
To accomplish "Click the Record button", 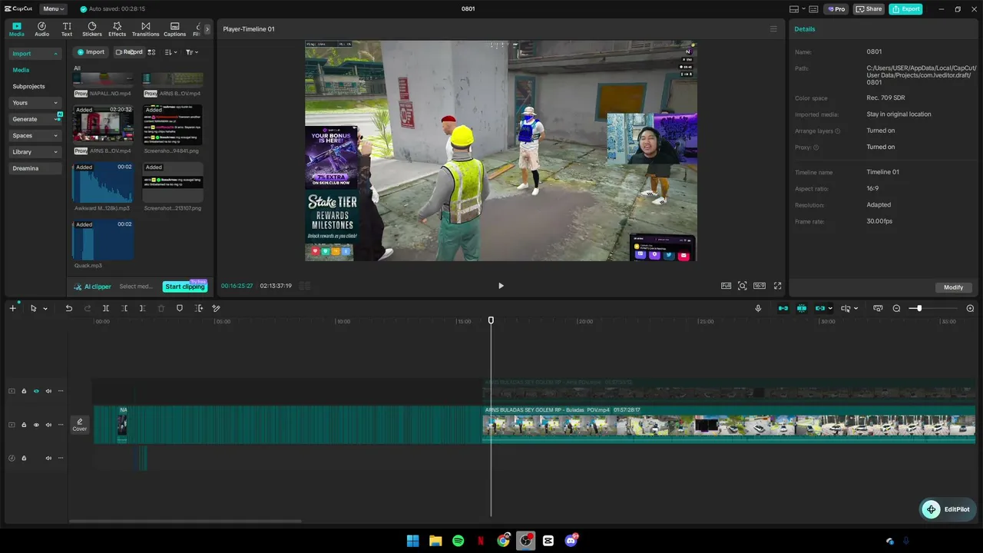I will click(x=129, y=52).
